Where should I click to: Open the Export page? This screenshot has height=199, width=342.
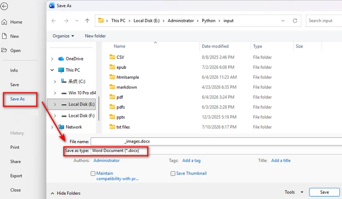tap(16, 175)
